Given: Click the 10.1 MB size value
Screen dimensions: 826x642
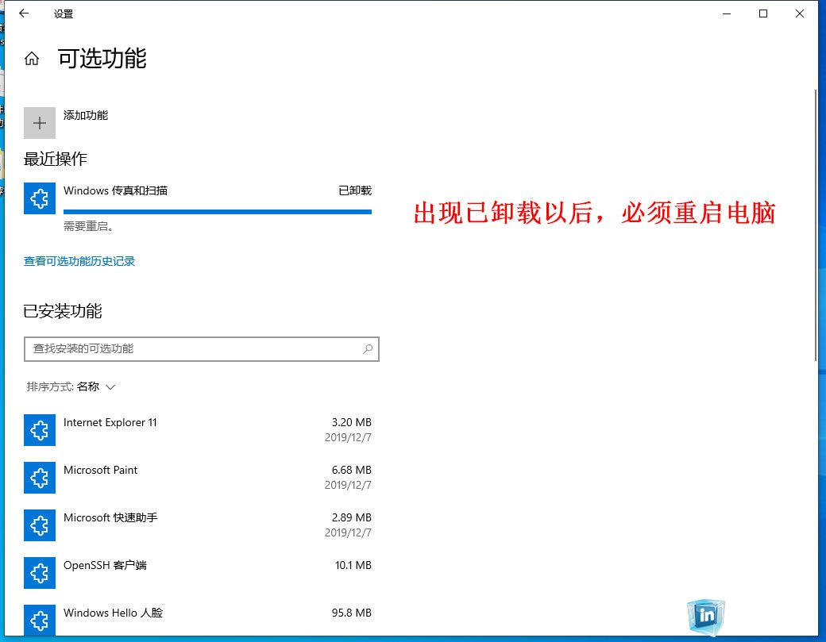Looking at the screenshot, I should pos(353,565).
